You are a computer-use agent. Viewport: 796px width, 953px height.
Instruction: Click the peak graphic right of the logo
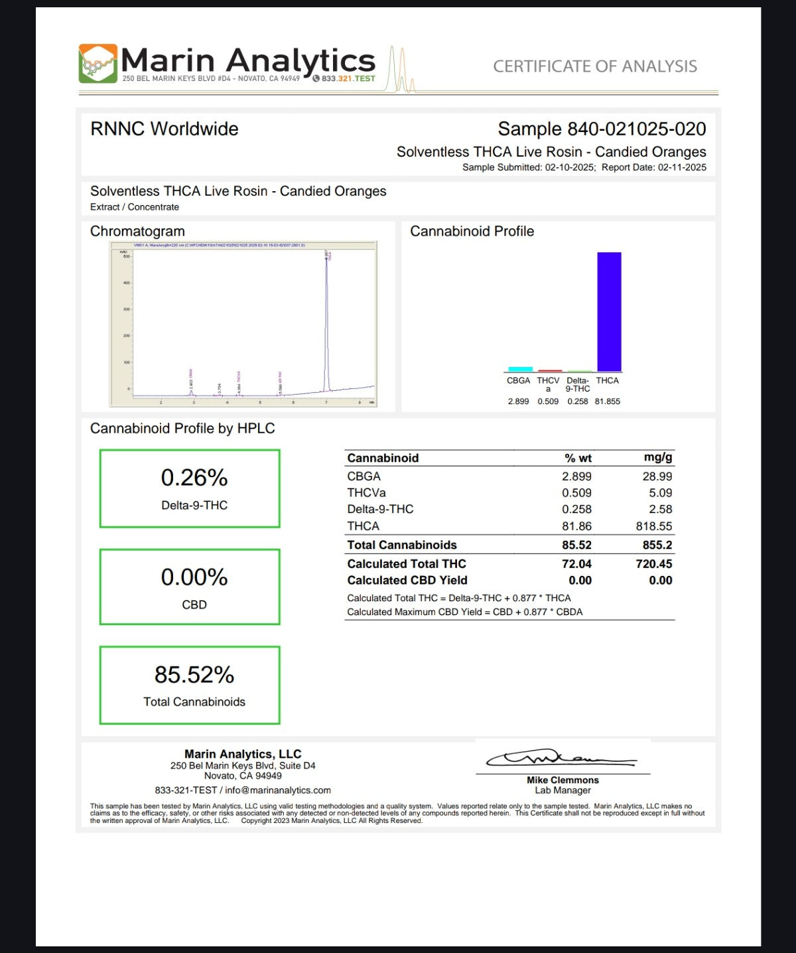pos(402,70)
